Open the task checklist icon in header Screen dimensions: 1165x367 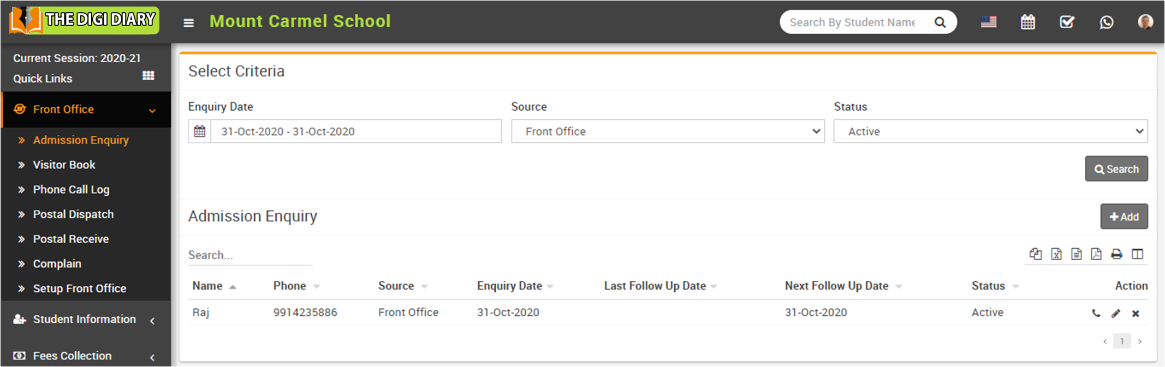[x=1067, y=22]
